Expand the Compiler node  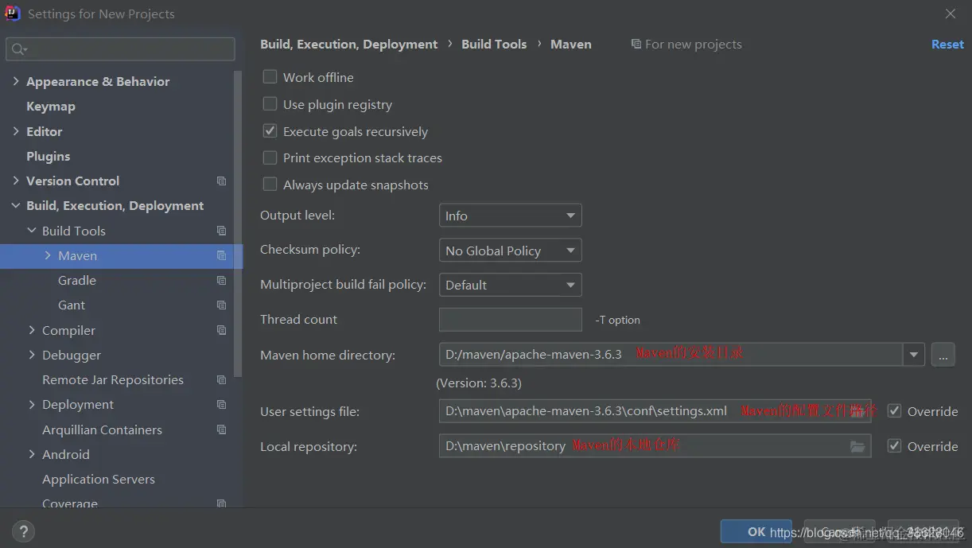coord(32,330)
